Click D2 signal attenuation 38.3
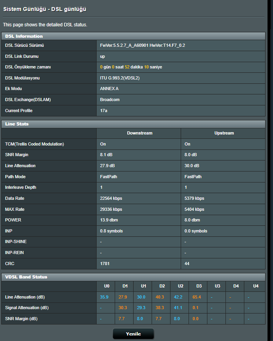273x341 pixels. tap(159, 308)
